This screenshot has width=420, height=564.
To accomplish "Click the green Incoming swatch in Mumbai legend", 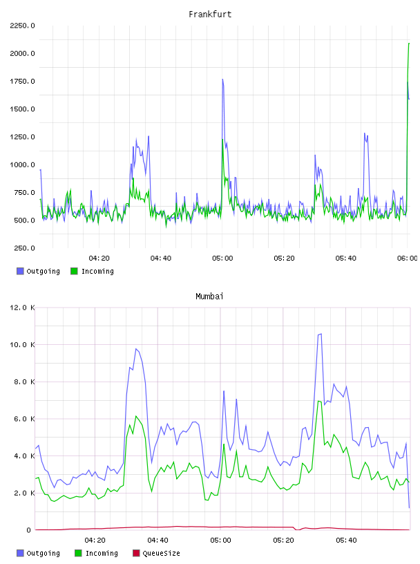I will pyautogui.click(x=78, y=553).
